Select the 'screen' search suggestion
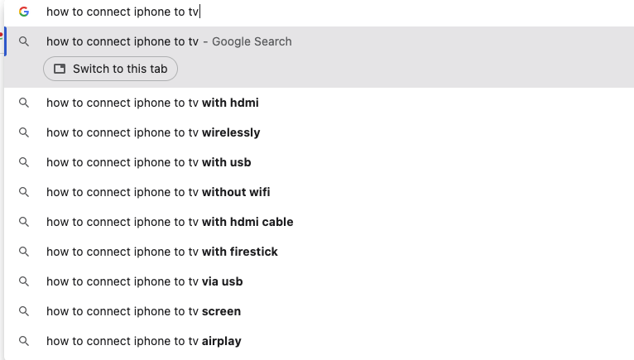The height and width of the screenshot is (360, 634). tap(143, 311)
